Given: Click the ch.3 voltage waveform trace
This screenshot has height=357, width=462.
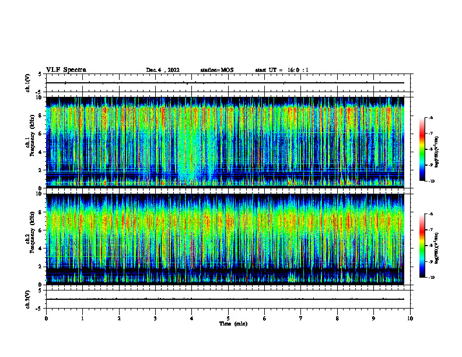Looking at the screenshot, I should 225,299.
